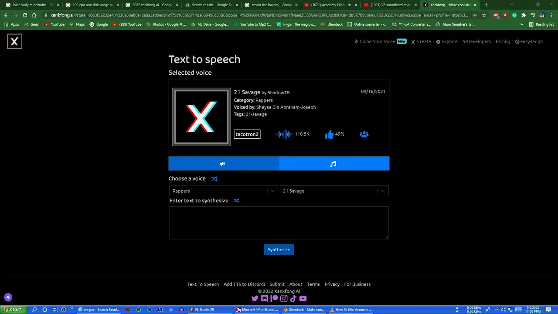Open the Maps bookmark
Viewport: 558px width, 314px height.
pos(77,24)
